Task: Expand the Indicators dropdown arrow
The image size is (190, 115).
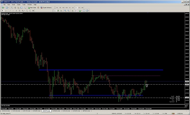Action: coord(81,11)
